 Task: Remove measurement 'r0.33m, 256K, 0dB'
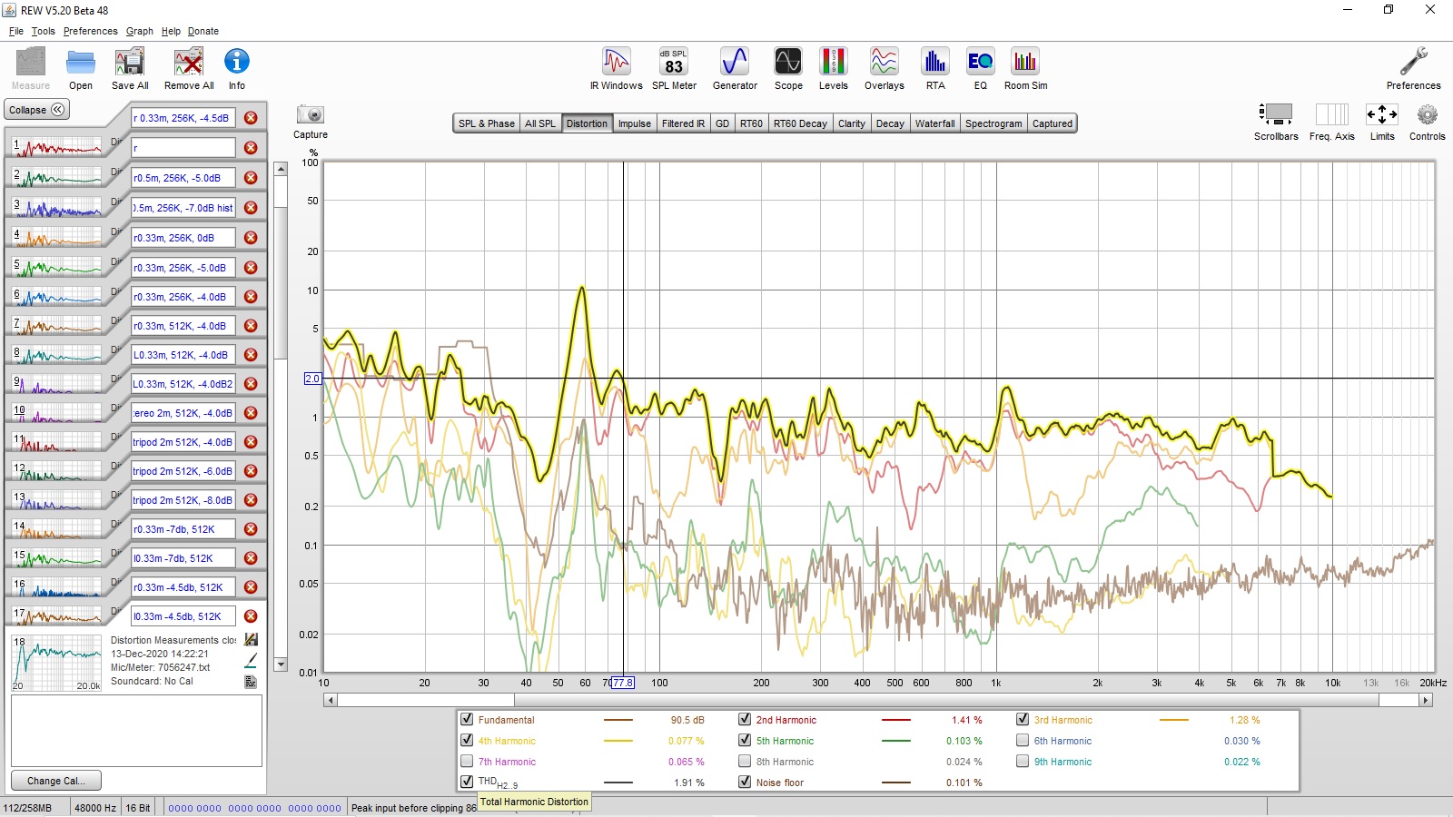(x=251, y=238)
